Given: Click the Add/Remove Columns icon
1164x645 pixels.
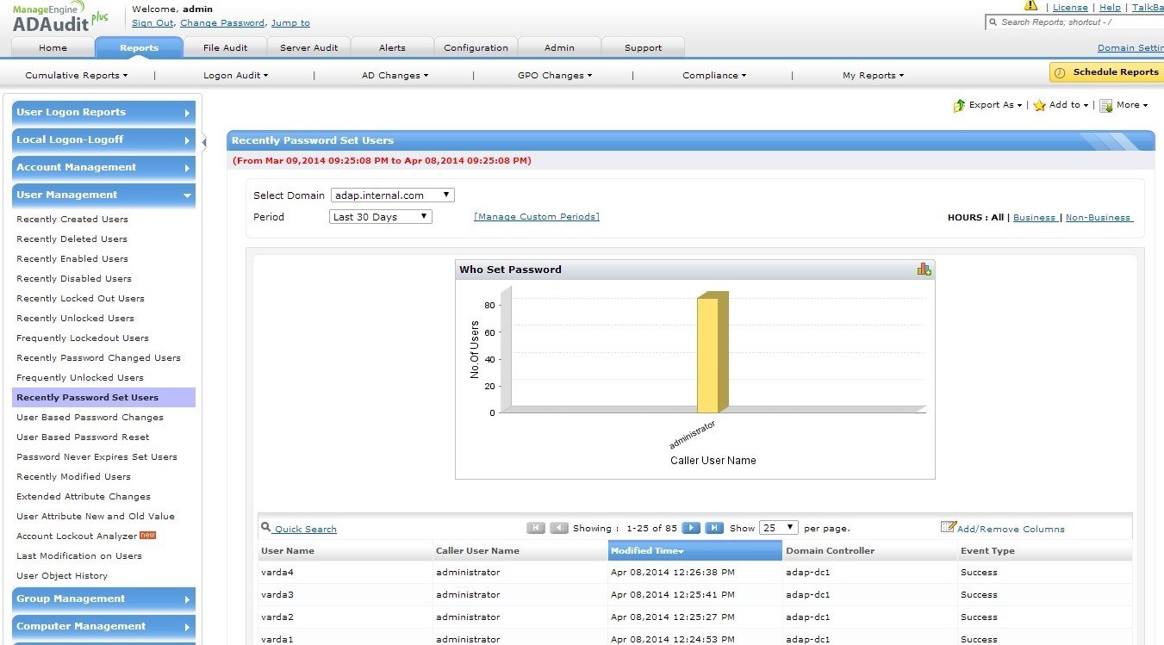Looking at the screenshot, I should coord(948,527).
